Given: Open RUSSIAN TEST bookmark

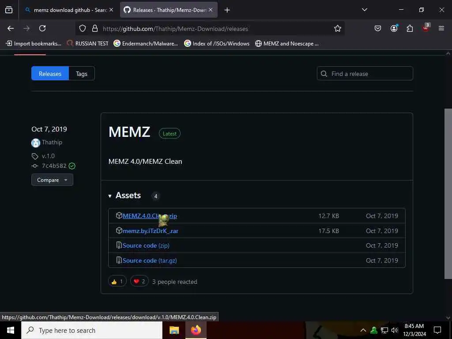Looking at the screenshot, I should (x=88, y=44).
